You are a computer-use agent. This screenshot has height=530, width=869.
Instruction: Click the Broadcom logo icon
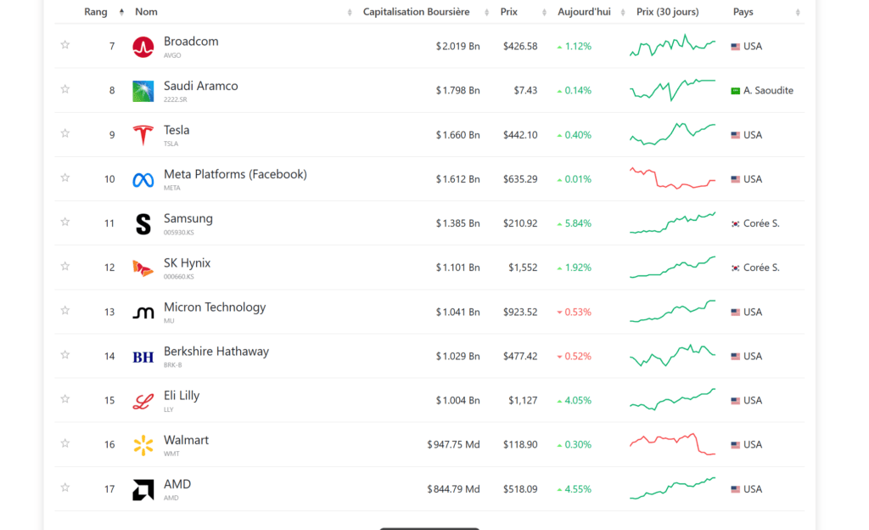coord(143,47)
